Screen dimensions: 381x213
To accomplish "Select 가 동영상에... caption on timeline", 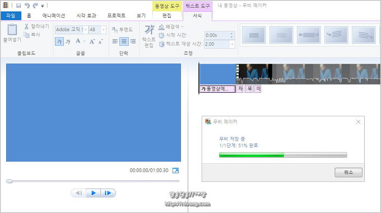I will [x=217, y=89].
